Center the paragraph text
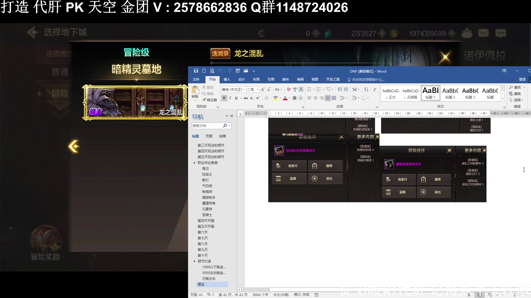 pyautogui.click(x=316, y=98)
